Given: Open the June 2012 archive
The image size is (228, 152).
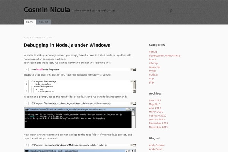Looking at the screenshot, I should click(x=155, y=100).
